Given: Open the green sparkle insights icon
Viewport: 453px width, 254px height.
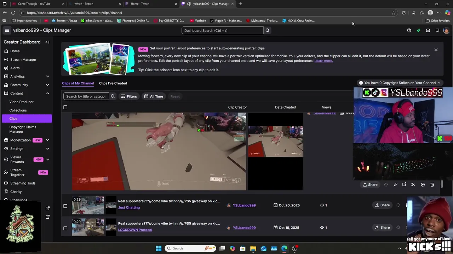Looking at the screenshot, I should coord(418,30).
